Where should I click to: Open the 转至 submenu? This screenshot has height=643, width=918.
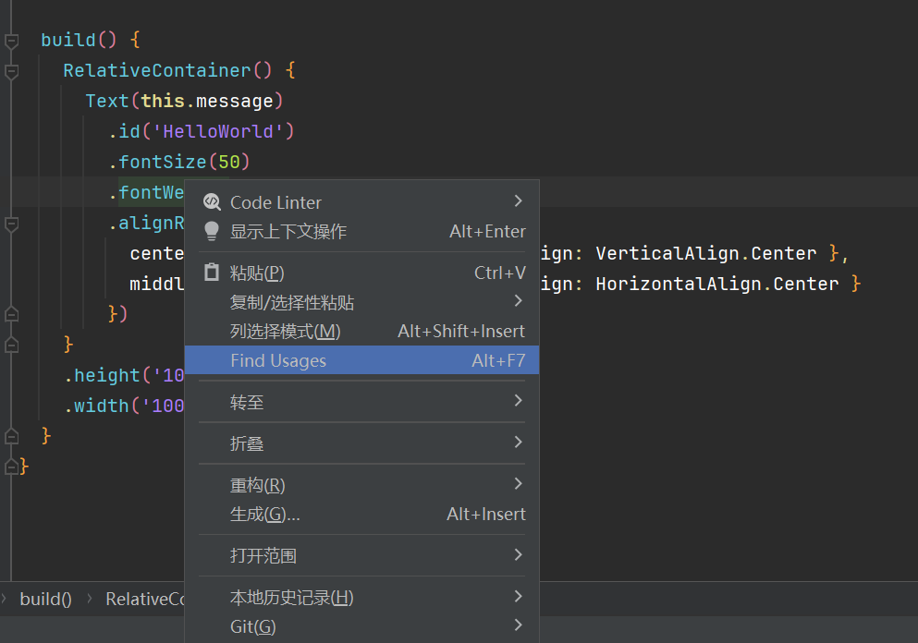point(361,401)
